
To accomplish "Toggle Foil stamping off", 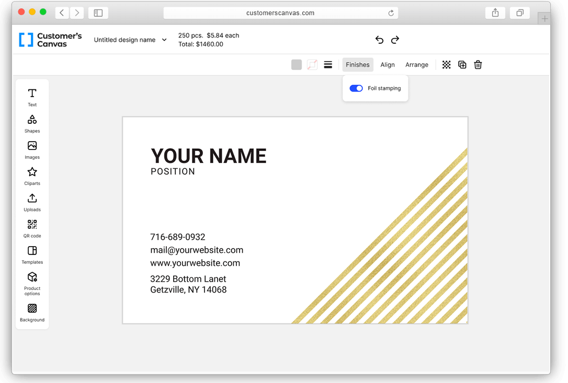I will pyautogui.click(x=356, y=88).
